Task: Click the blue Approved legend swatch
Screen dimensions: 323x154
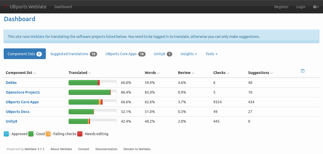Action: tap(6, 134)
